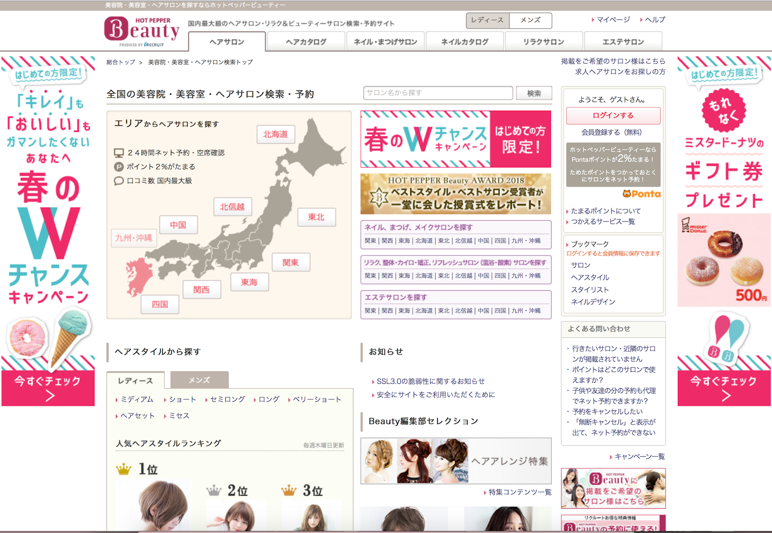
Task: Click the ログインする button
Action: coord(613,116)
